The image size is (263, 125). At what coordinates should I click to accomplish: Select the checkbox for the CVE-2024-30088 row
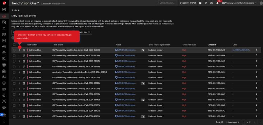pyautogui.click(x=14, y=89)
